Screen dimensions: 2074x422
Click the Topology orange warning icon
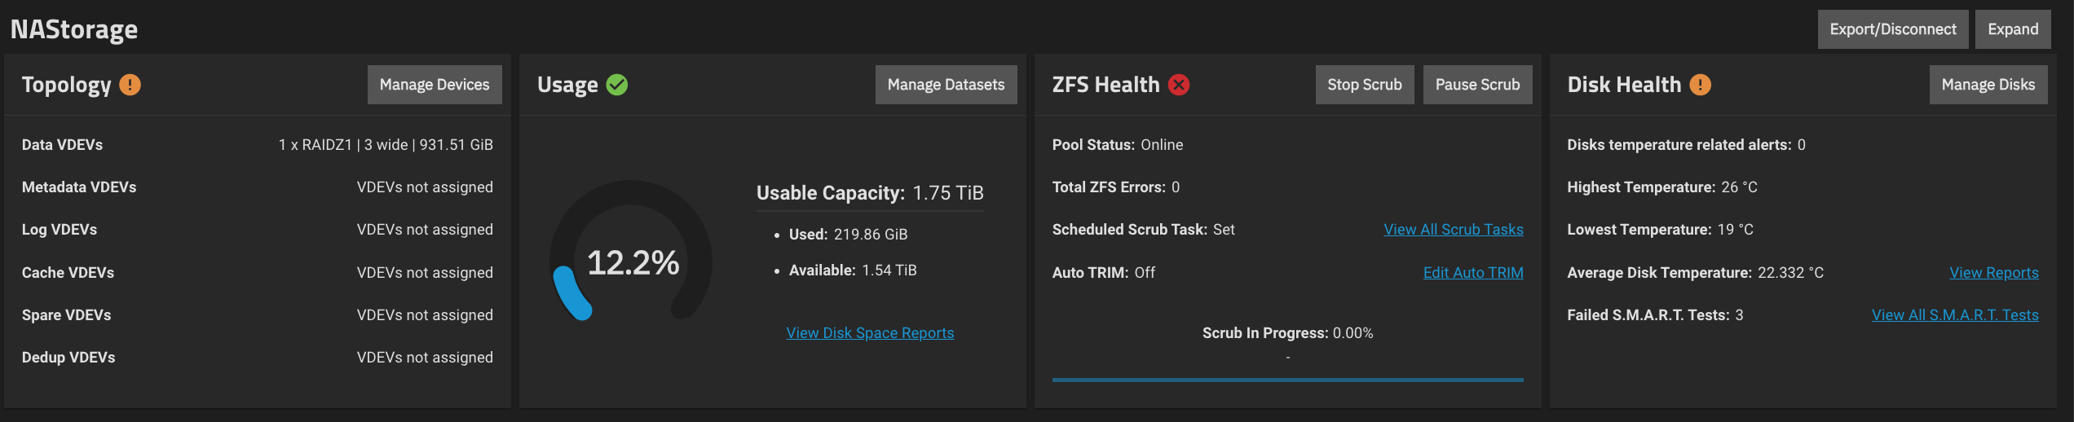click(130, 85)
